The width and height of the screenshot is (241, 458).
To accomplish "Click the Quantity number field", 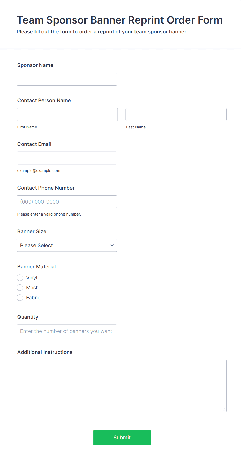I will point(67,331).
